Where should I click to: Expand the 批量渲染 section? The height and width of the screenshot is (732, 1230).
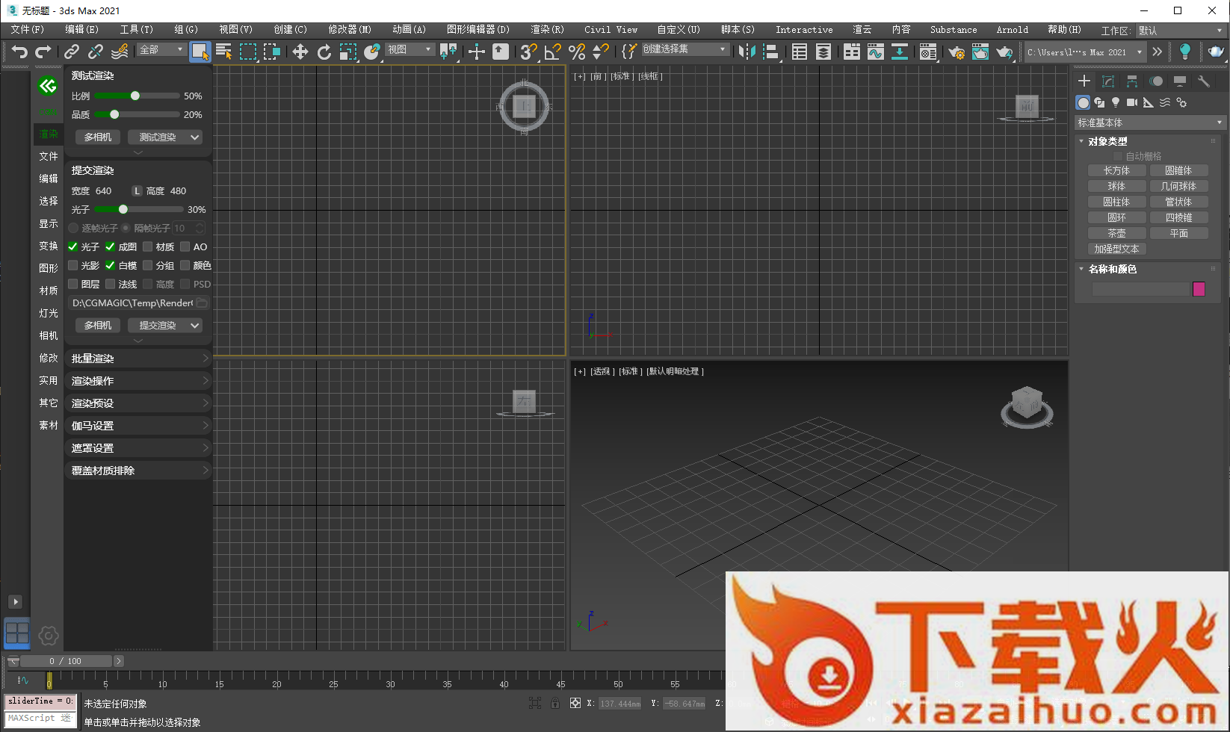click(138, 359)
